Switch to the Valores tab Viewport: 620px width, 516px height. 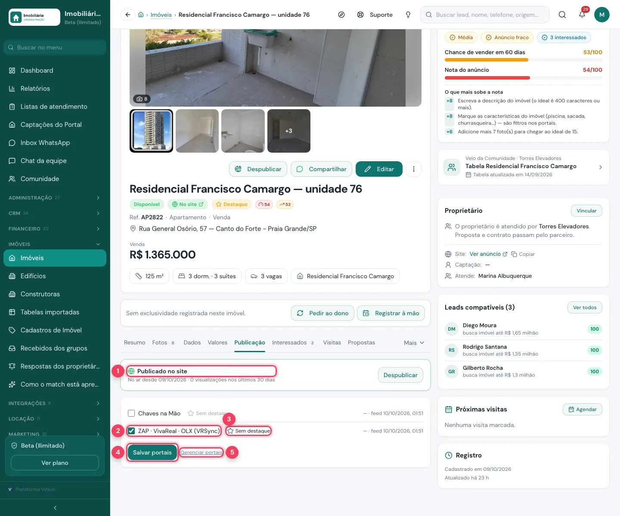pos(217,343)
